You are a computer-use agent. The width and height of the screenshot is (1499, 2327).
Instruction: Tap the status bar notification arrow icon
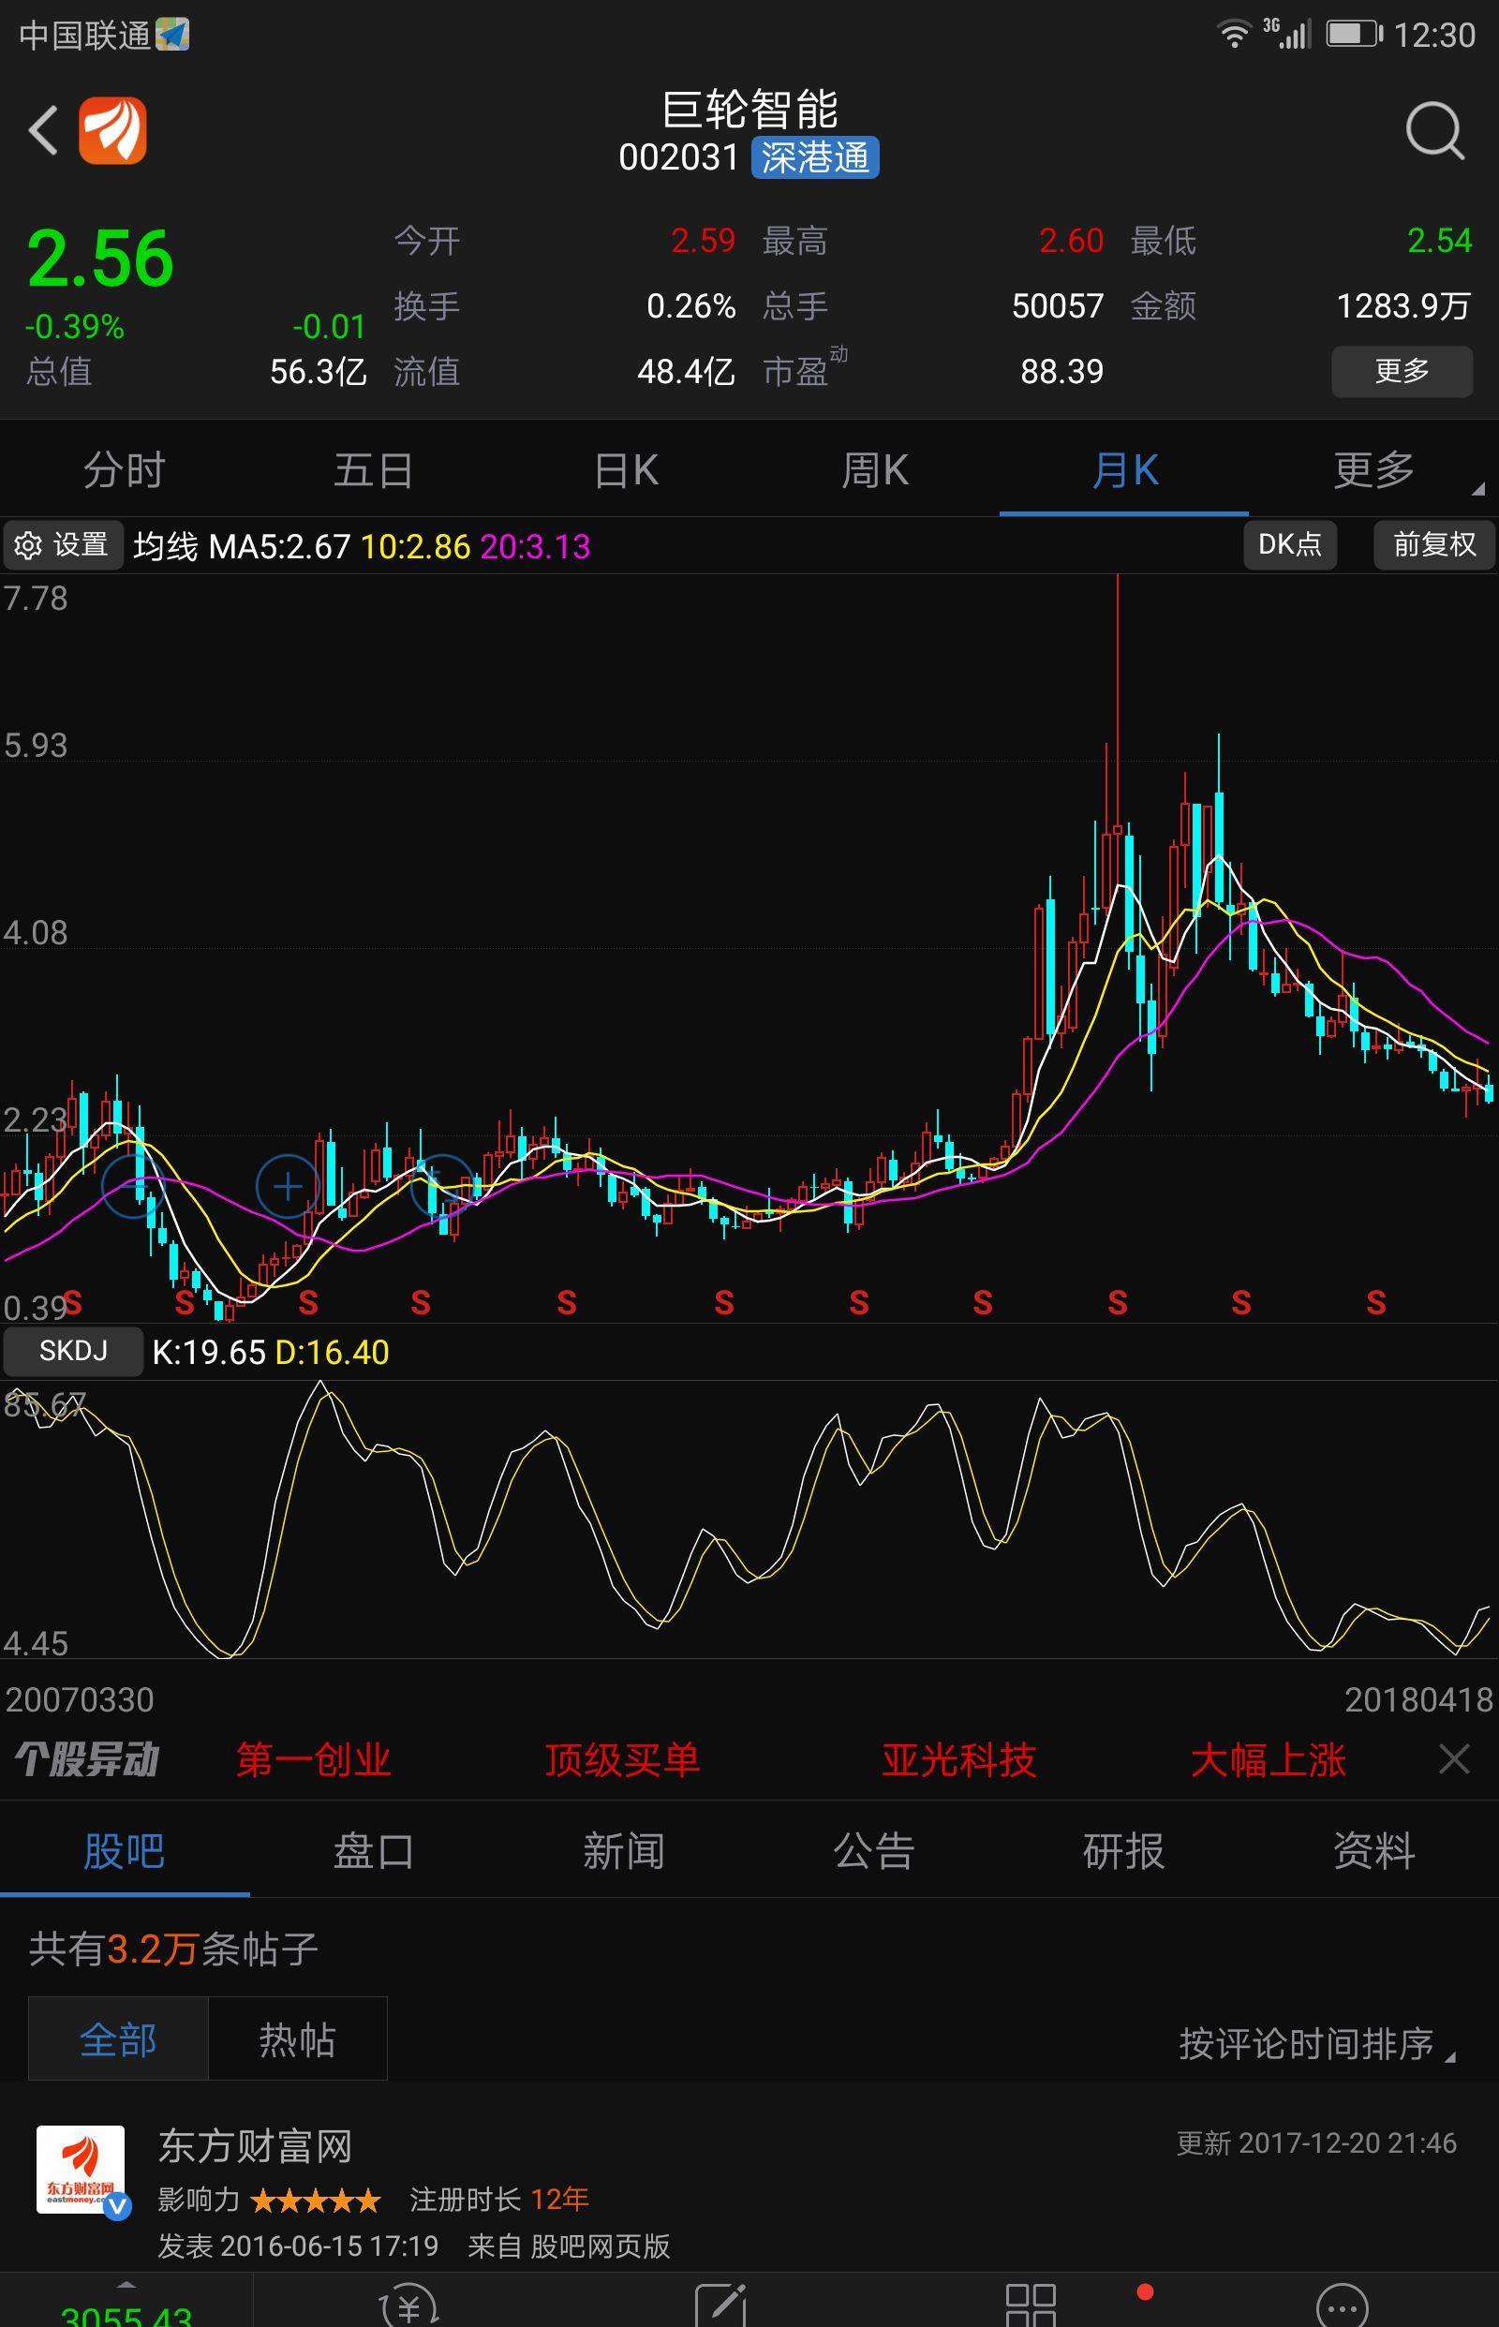(172, 35)
